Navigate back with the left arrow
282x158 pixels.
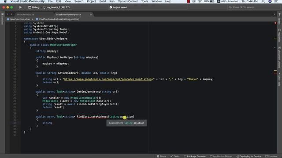coord(7,14)
